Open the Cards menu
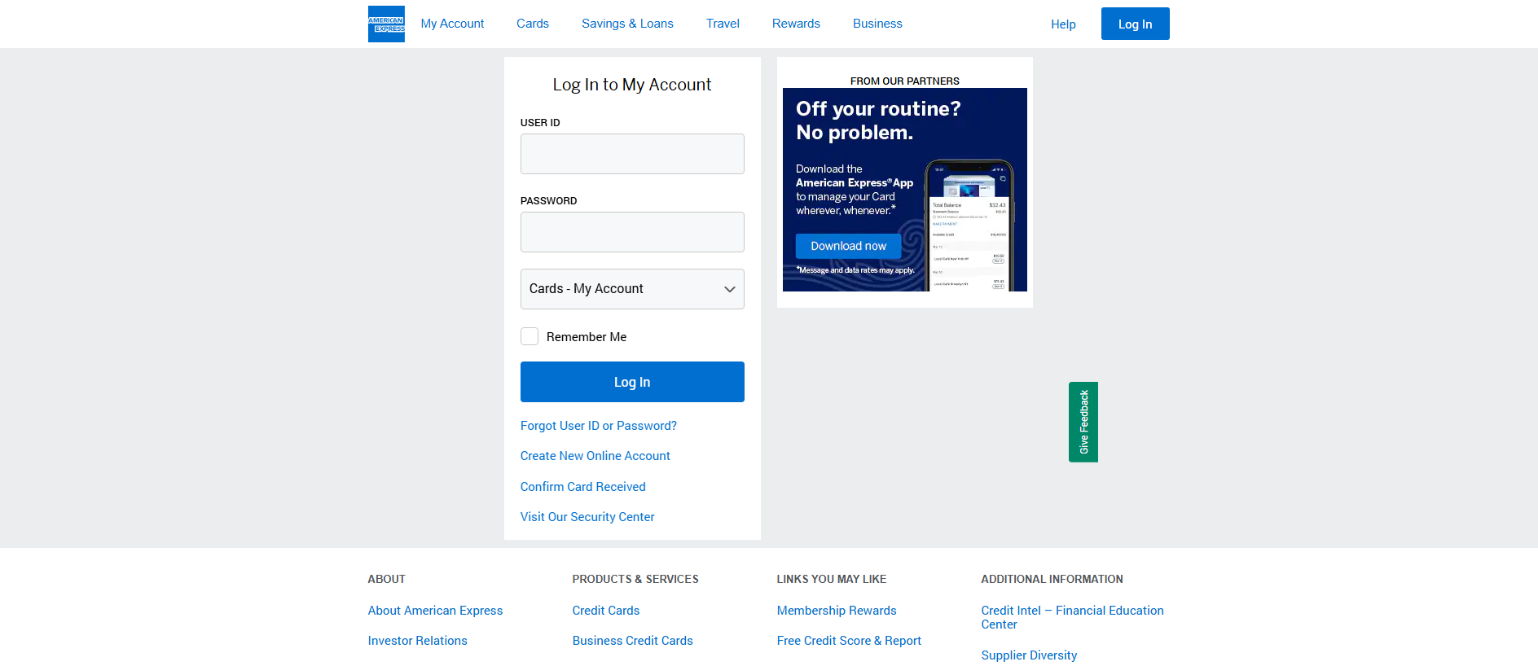Viewport: 1538px width, 666px height. [x=533, y=24]
